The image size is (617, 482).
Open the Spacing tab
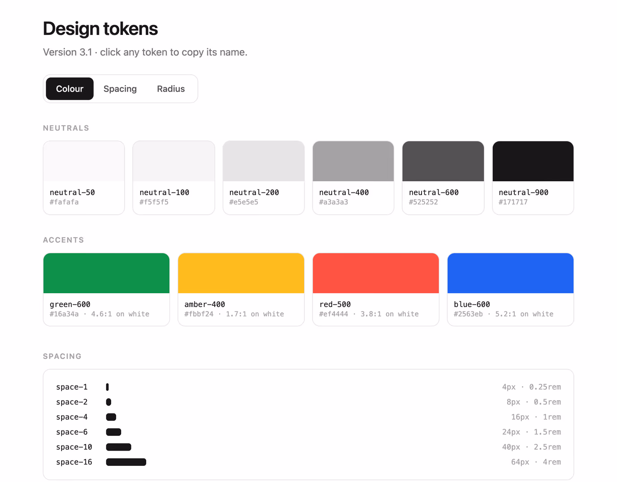click(x=120, y=89)
